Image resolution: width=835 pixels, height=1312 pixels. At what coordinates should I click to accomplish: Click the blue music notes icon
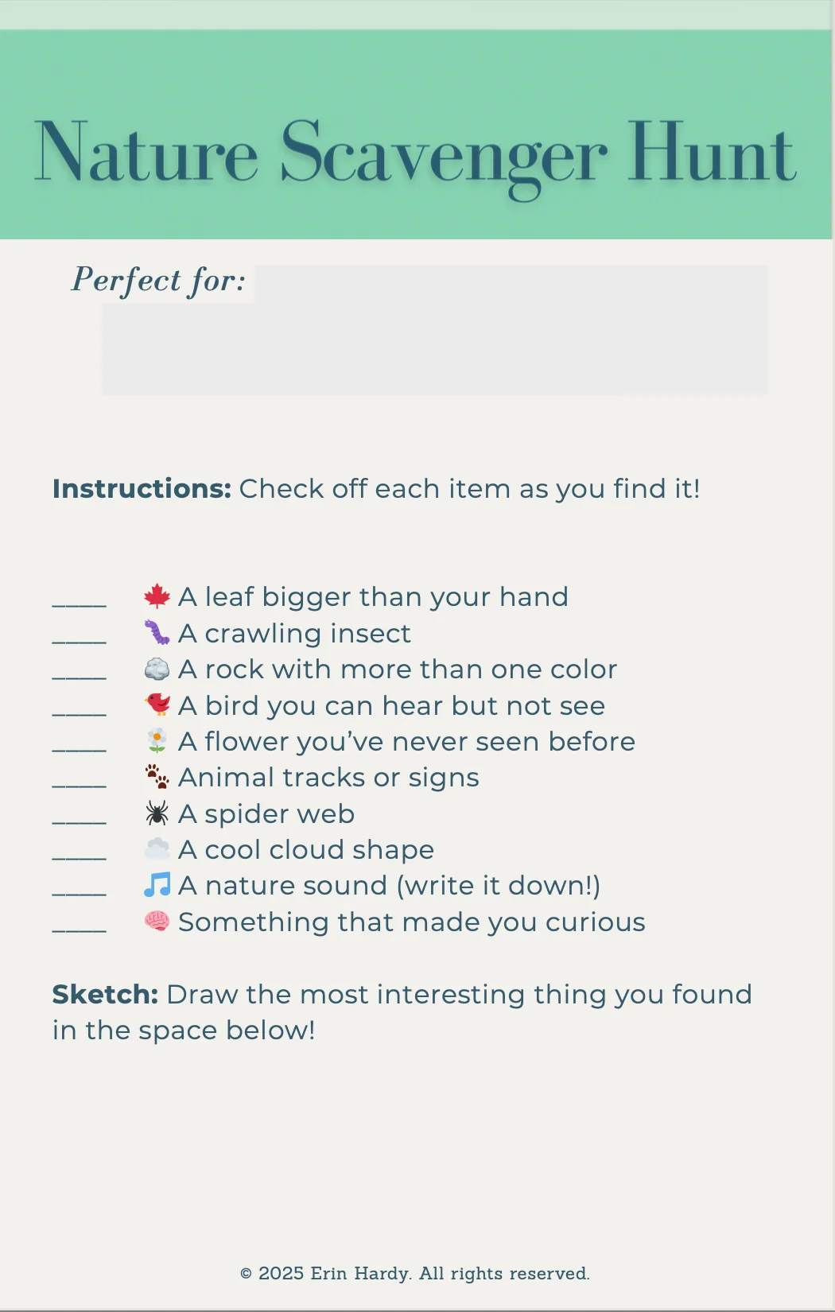(157, 885)
